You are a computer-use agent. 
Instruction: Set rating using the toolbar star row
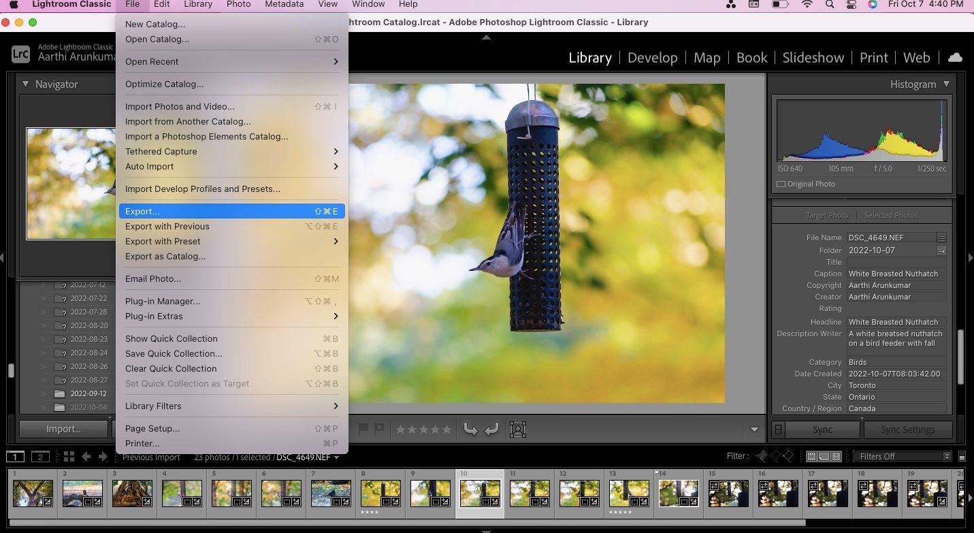click(423, 430)
